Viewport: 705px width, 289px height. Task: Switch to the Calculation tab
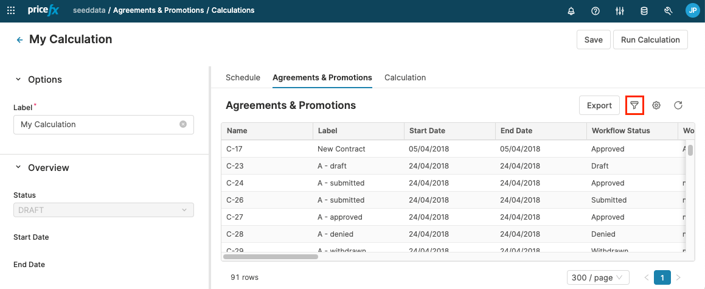point(405,77)
